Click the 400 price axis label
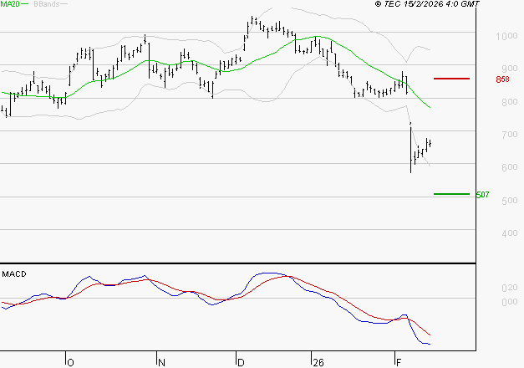This screenshot has width=524, height=368. coord(510,233)
